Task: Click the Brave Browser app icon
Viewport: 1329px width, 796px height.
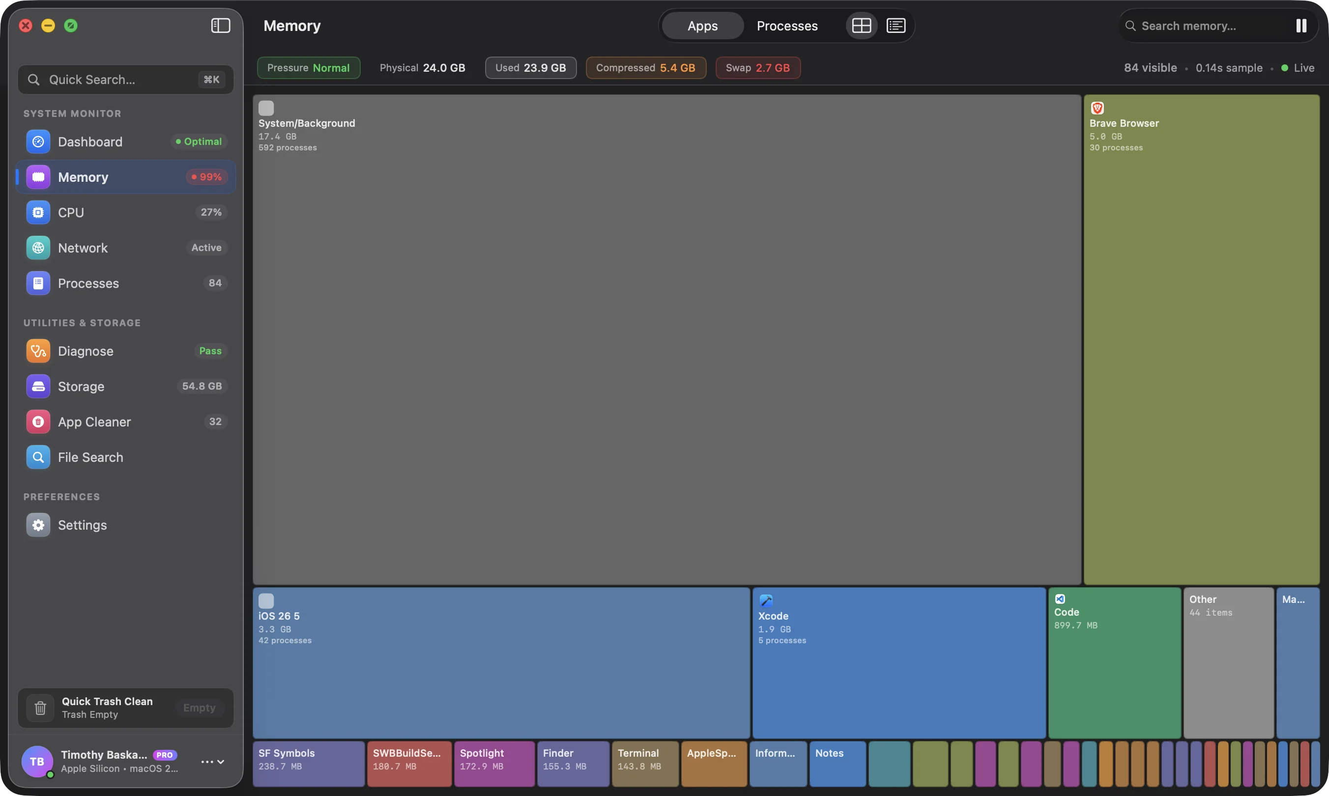Action: (x=1097, y=108)
